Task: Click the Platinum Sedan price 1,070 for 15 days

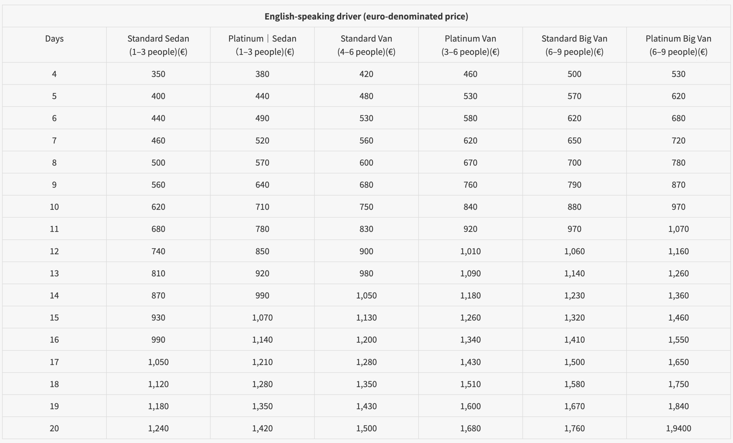Action: coord(262,317)
